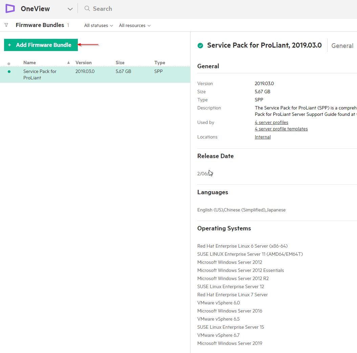Viewport: 357px width, 353px height.
Task: Click the Red Hat Enterprise Linux 7 Server entry
Action: 232,295
